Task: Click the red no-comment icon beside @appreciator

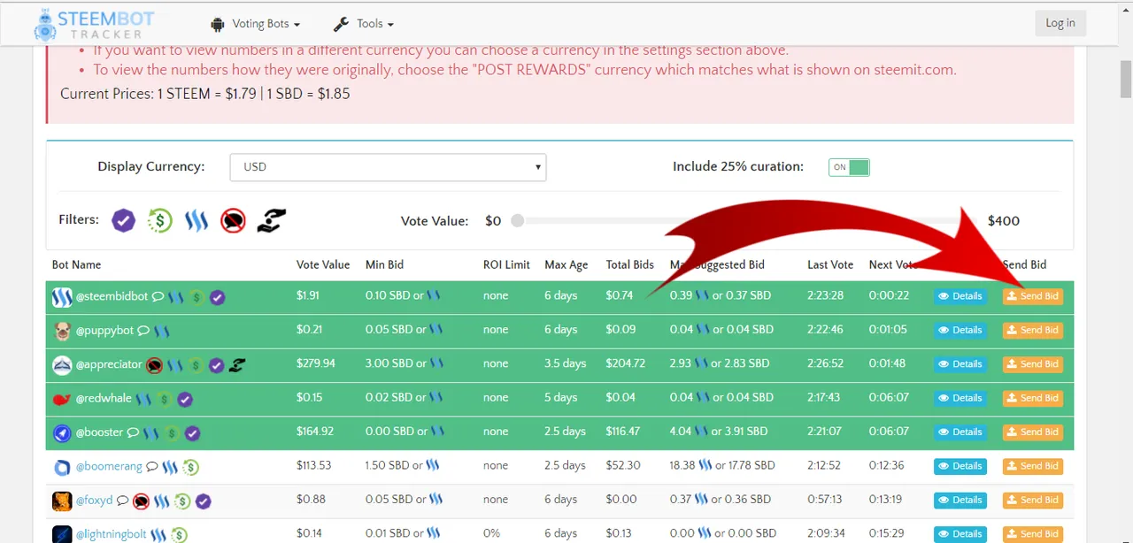Action: (154, 364)
